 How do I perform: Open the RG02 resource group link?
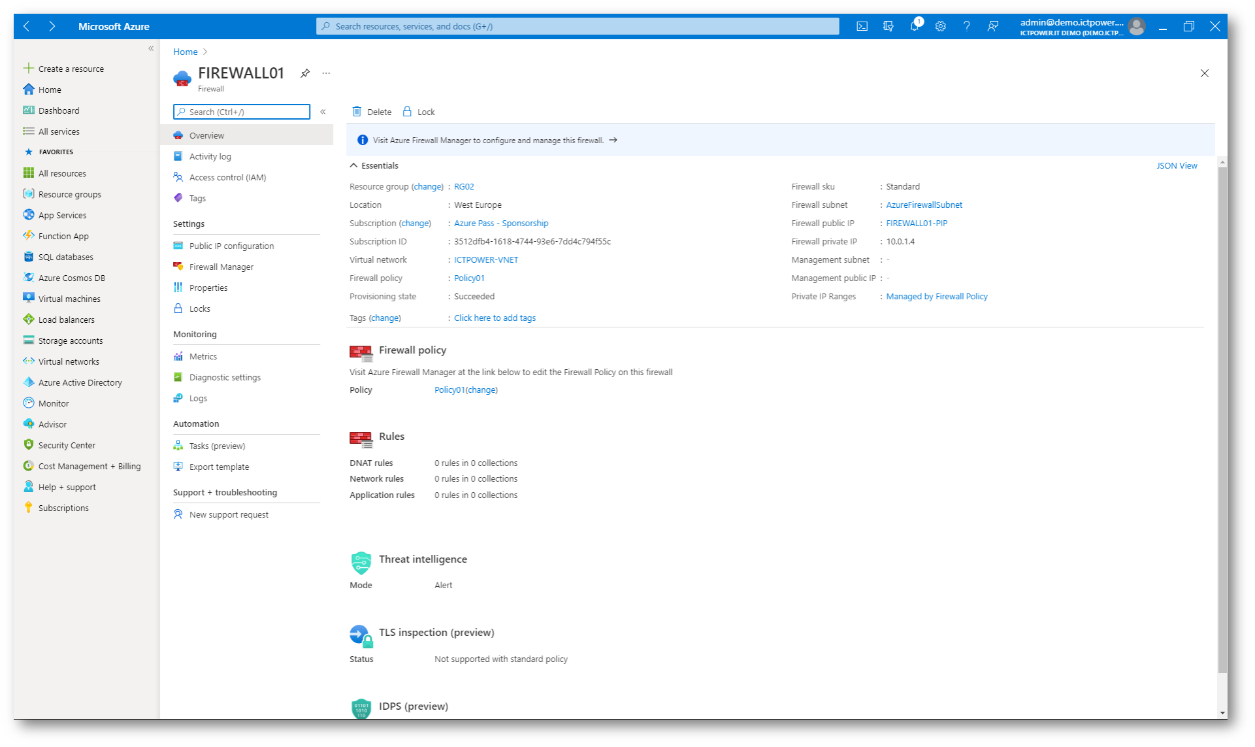pyautogui.click(x=464, y=186)
